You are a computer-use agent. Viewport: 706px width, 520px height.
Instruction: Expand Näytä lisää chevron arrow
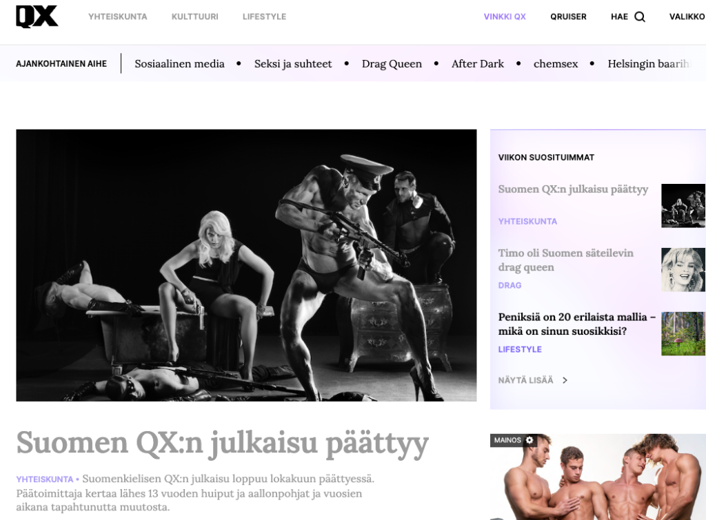pos(565,380)
